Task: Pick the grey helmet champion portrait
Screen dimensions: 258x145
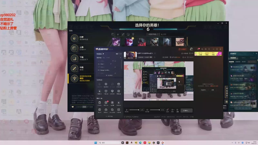Action: click(167, 42)
